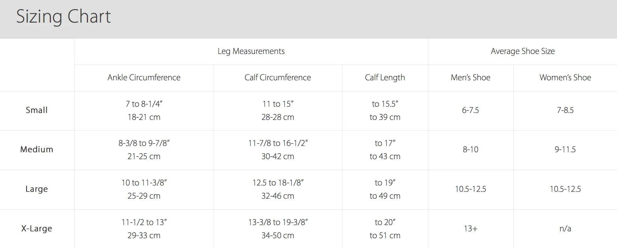Click the Calf Circumference column header
This screenshot has width=617, height=248.
tap(277, 78)
